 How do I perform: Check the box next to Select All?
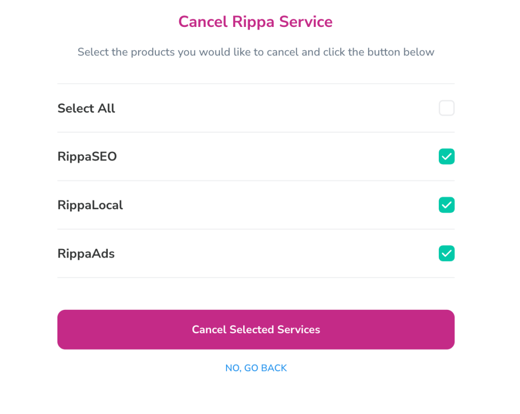pyautogui.click(x=446, y=108)
